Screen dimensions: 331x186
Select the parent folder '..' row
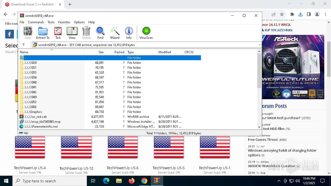point(110,58)
